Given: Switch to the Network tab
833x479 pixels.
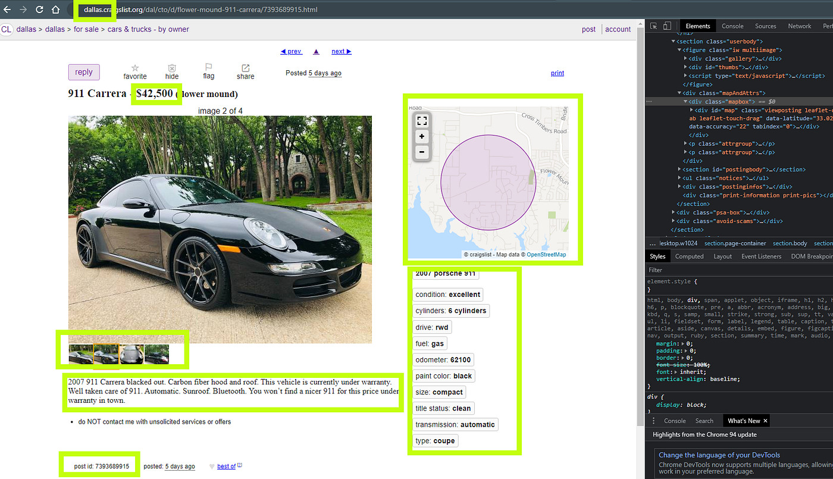Looking at the screenshot, I should point(799,26).
